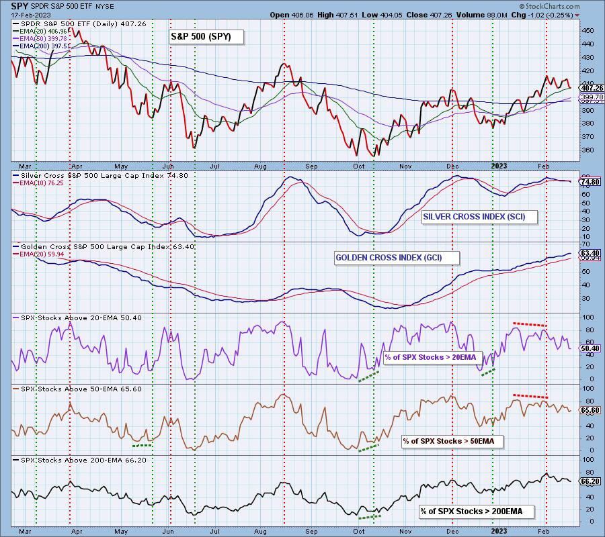
Task: Click the 'Oct' label below the price panel
Action: (x=359, y=166)
